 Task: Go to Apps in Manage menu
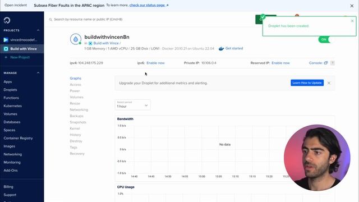pos(7,82)
